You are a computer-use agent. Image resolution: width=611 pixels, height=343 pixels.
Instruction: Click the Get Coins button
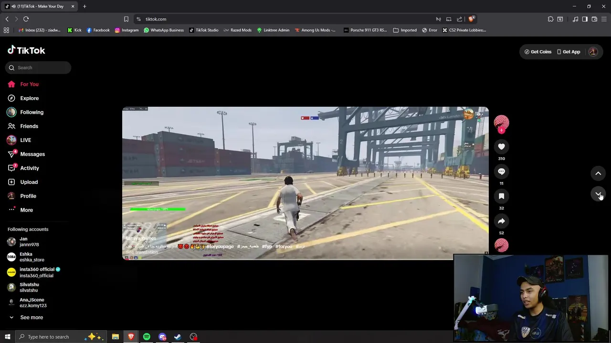[x=538, y=52]
